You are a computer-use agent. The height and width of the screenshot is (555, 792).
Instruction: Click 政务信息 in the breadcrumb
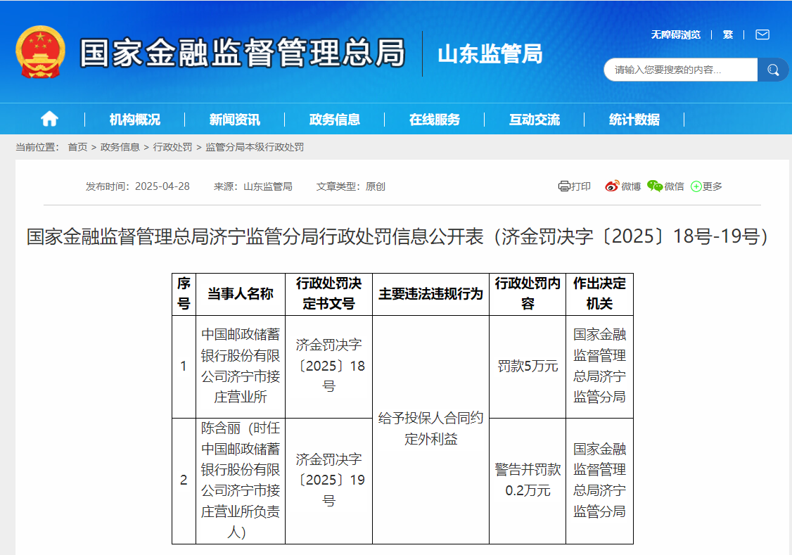(x=120, y=147)
